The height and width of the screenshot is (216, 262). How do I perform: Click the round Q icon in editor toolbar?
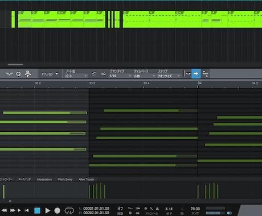pos(19,74)
